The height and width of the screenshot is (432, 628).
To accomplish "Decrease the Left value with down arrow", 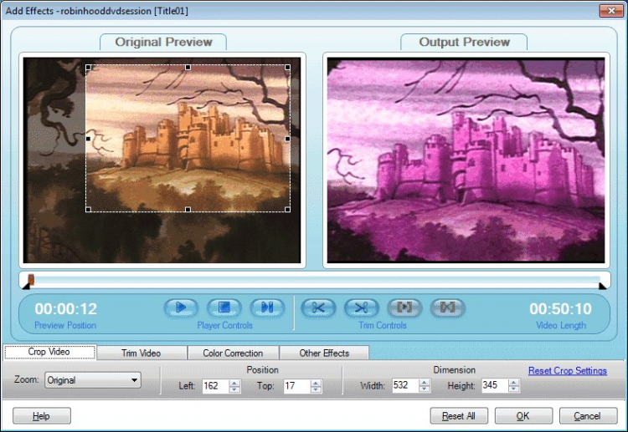I will 234,389.
